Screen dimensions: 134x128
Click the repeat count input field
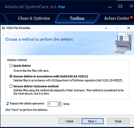[53, 104]
